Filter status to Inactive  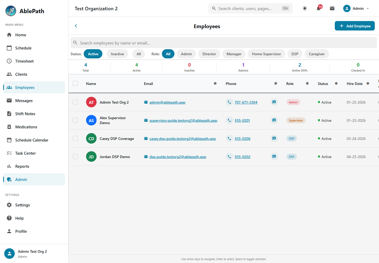pos(117,54)
